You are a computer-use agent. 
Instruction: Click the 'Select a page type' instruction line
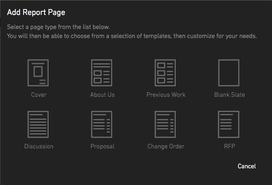(x=58, y=27)
